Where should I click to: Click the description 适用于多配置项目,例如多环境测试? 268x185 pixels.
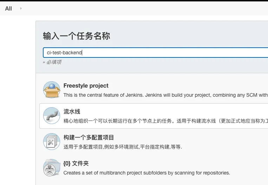click(123, 147)
